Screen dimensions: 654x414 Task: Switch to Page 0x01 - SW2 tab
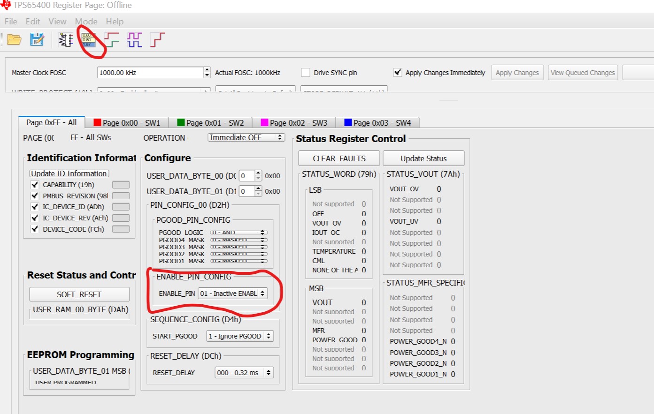click(x=210, y=123)
